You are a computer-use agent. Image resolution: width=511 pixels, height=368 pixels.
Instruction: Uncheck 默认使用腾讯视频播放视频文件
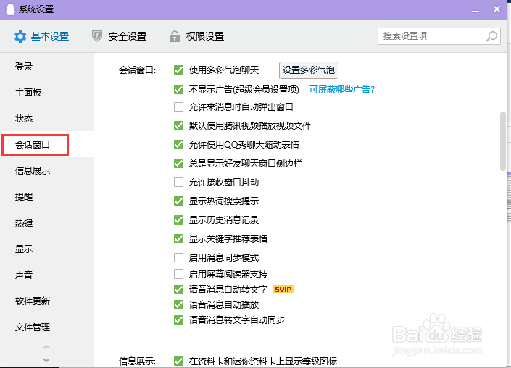click(x=178, y=126)
